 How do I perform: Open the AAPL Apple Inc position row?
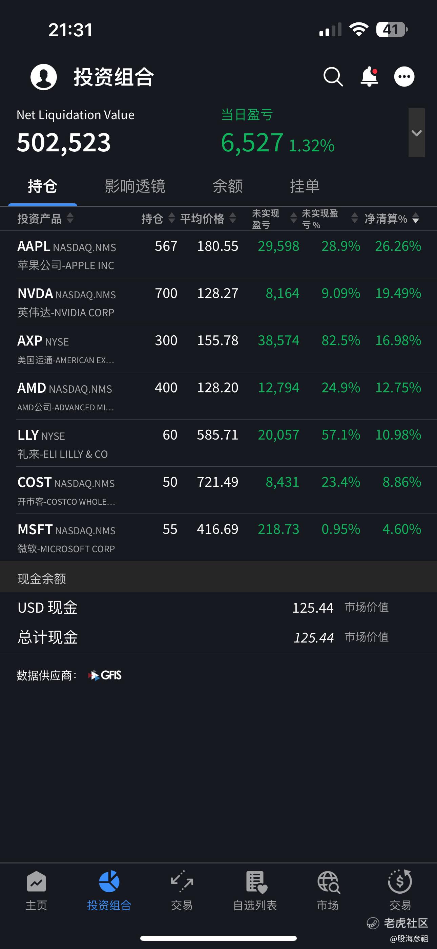click(x=218, y=255)
